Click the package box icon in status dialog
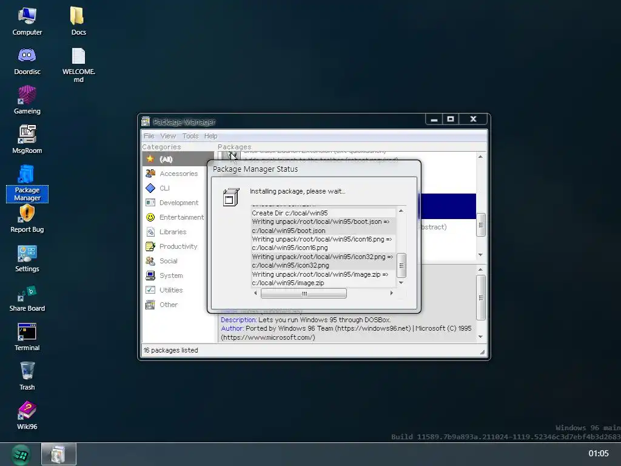 tap(231, 197)
